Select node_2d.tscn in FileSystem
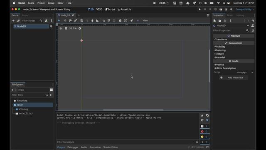 click(26, 113)
